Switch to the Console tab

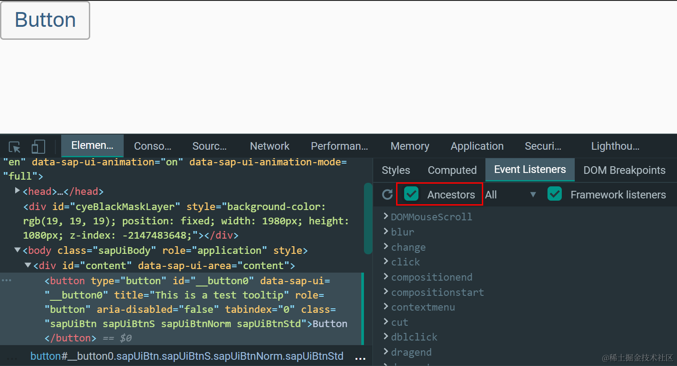(153, 146)
